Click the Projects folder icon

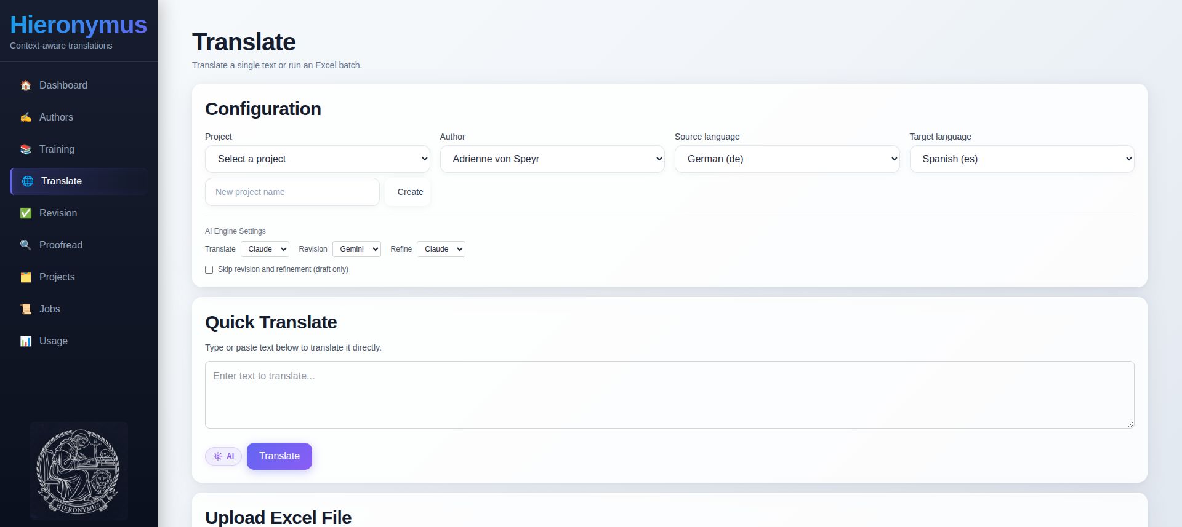[26, 277]
